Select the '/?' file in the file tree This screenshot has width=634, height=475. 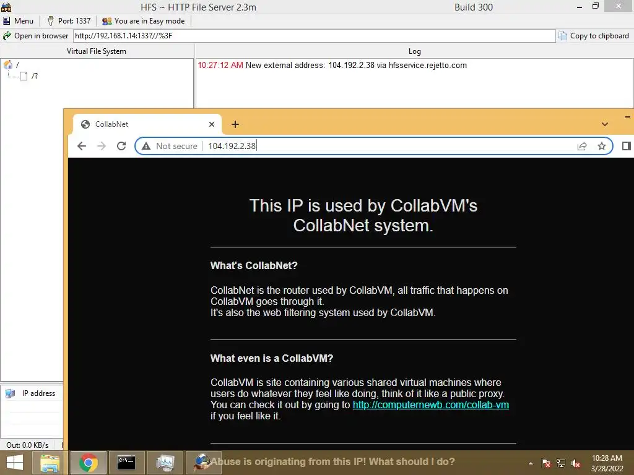29,76
